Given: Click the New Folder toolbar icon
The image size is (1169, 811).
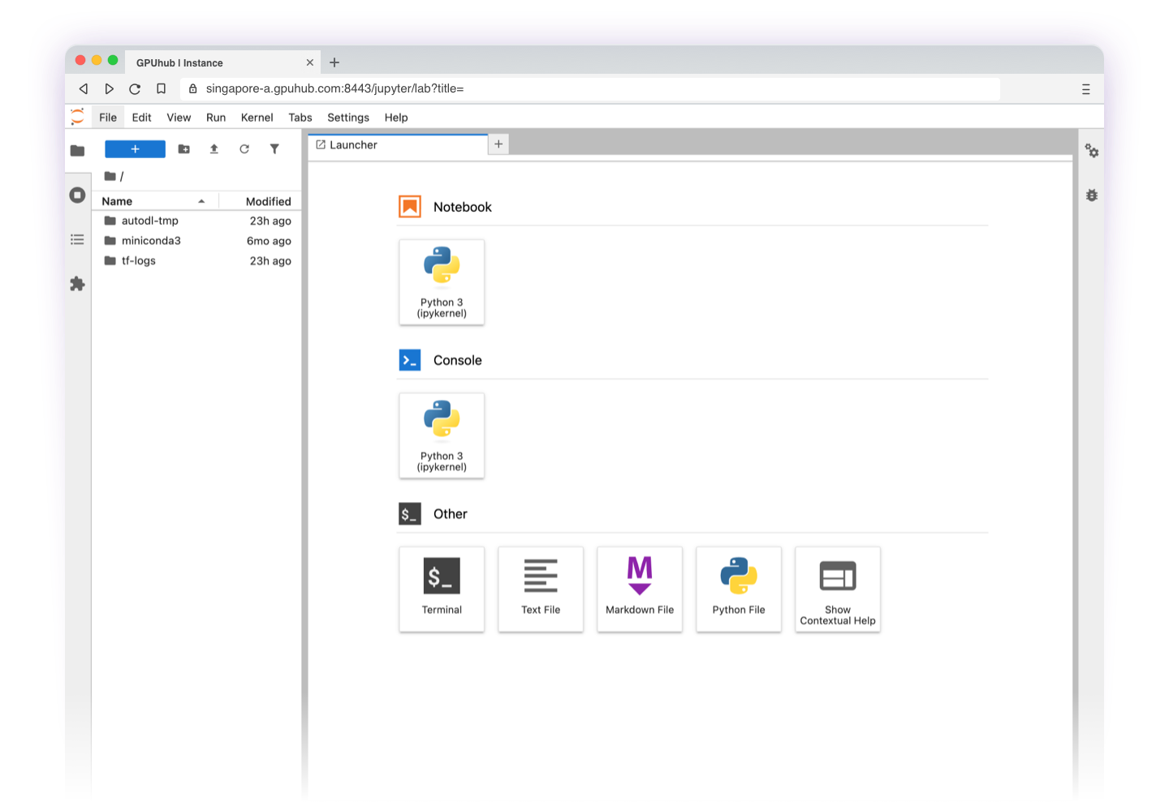Looking at the screenshot, I should [x=184, y=149].
